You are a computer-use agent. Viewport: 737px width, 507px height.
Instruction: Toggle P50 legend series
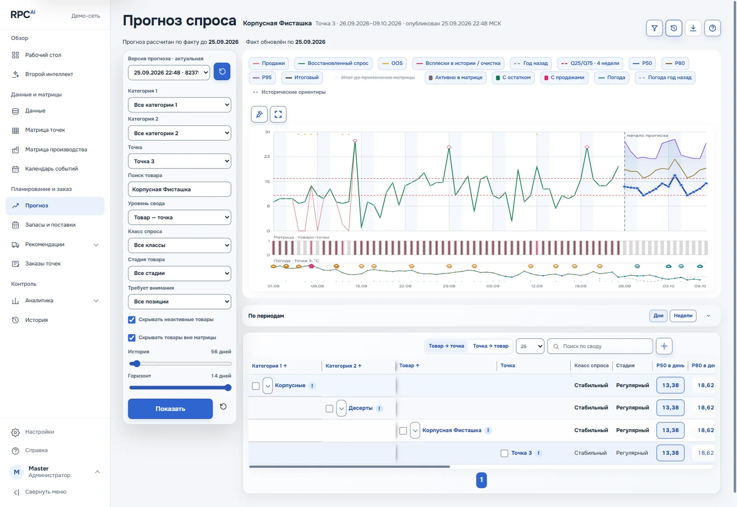point(642,63)
